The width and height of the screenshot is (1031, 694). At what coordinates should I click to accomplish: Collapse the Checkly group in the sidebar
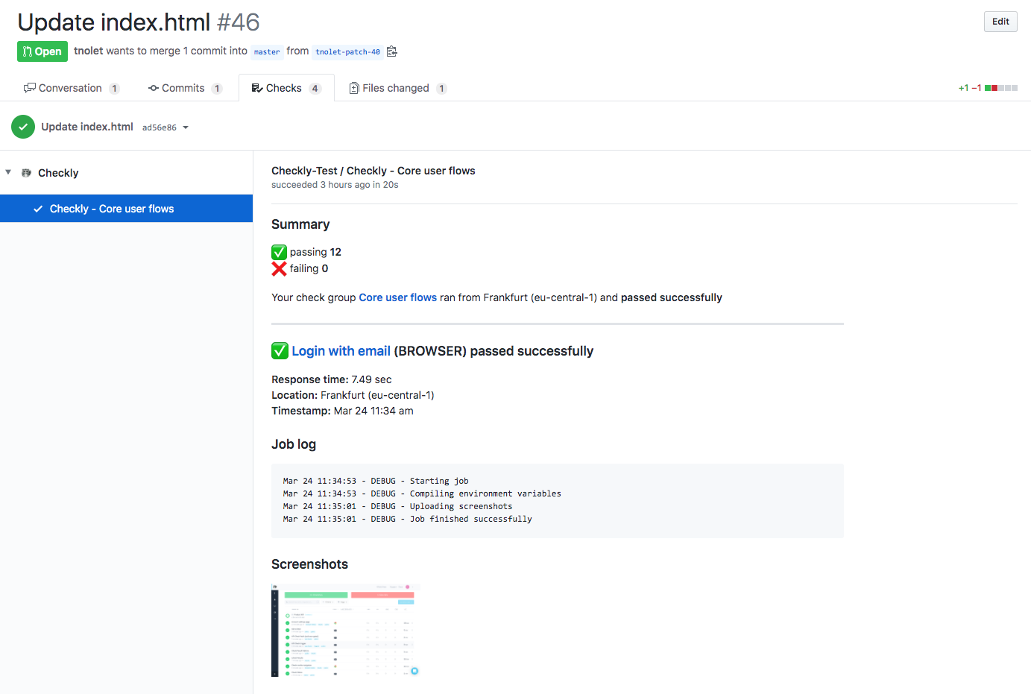point(7,172)
